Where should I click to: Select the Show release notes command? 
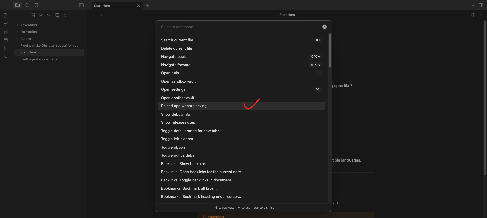(241, 122)
